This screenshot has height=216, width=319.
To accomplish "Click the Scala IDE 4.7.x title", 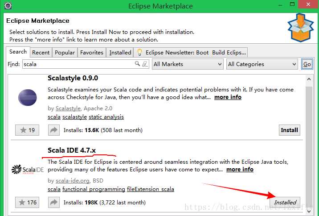I will click(72, 150).
